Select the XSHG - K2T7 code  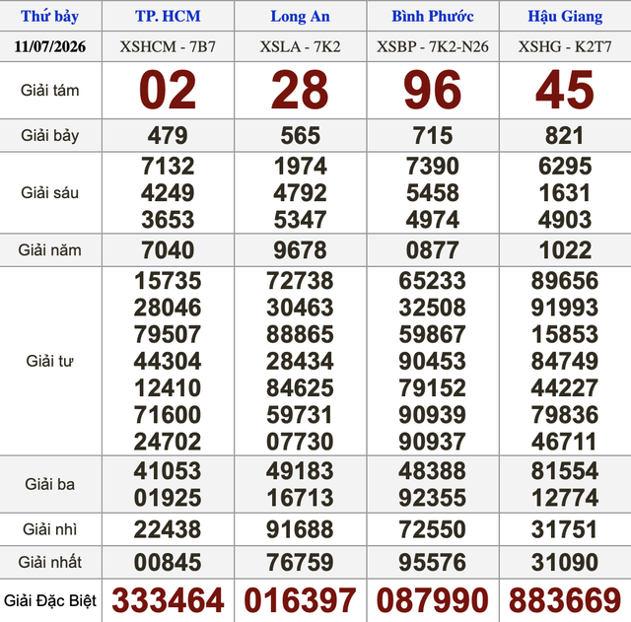click(x=565, y=46)
